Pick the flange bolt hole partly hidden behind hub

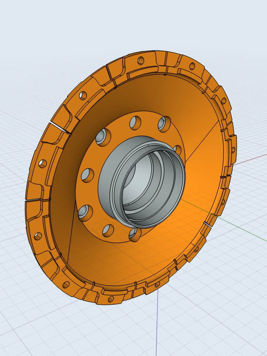click(178, 150)
